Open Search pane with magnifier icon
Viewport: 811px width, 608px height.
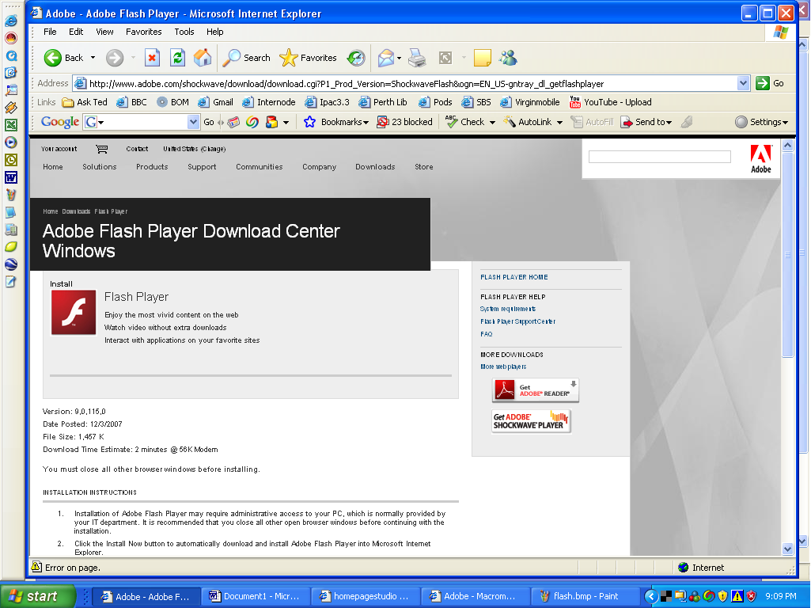246,58
